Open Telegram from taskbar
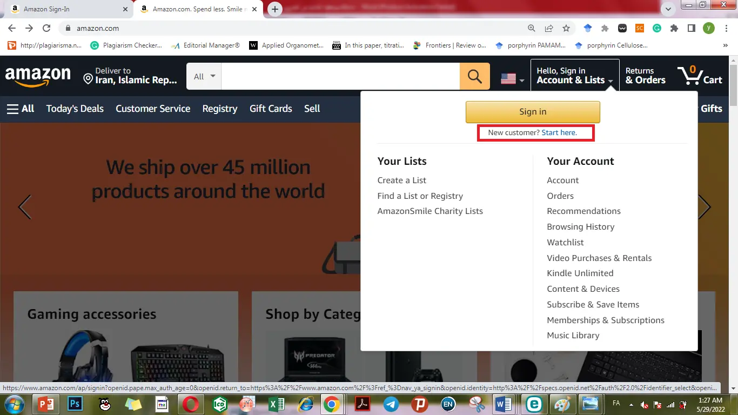This screenshot has height=415, width=738. 391,404
